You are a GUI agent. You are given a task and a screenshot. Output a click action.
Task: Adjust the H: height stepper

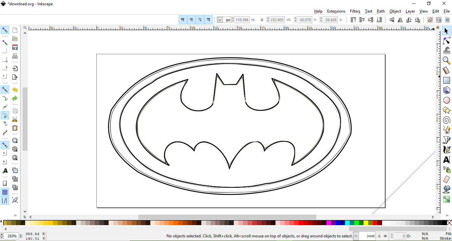coord(233,20)
